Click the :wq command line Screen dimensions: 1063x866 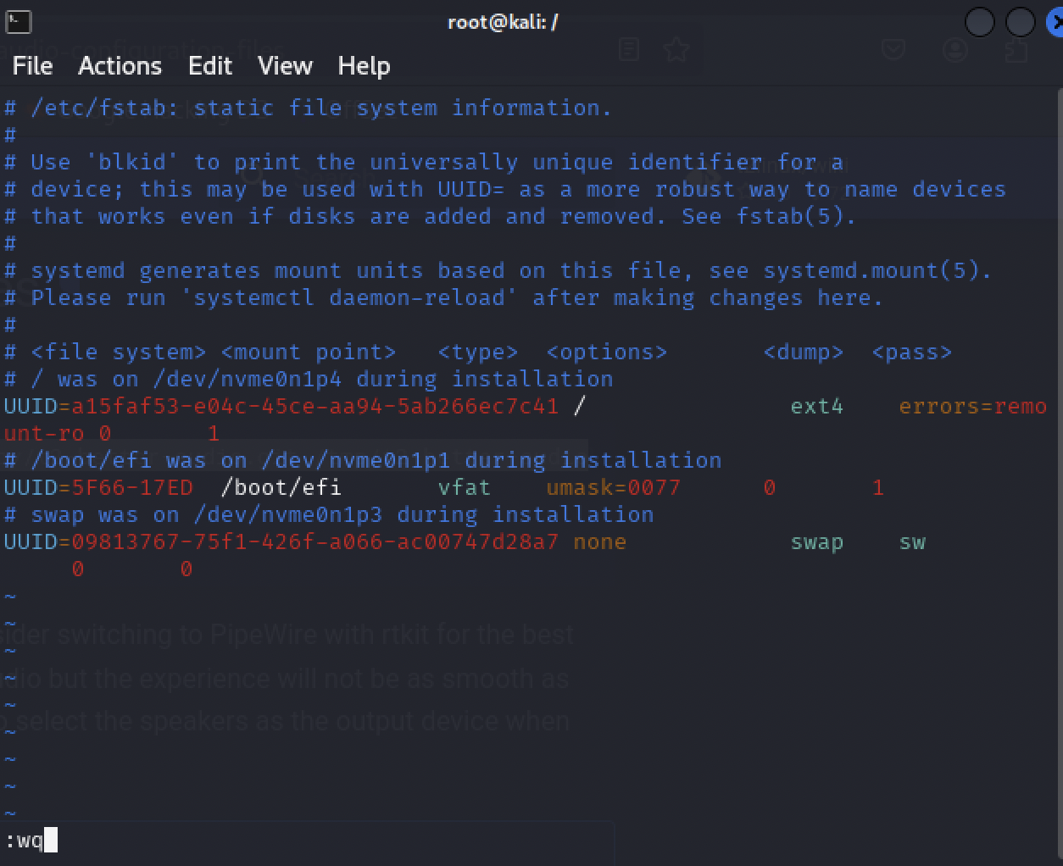click(25, 841)
